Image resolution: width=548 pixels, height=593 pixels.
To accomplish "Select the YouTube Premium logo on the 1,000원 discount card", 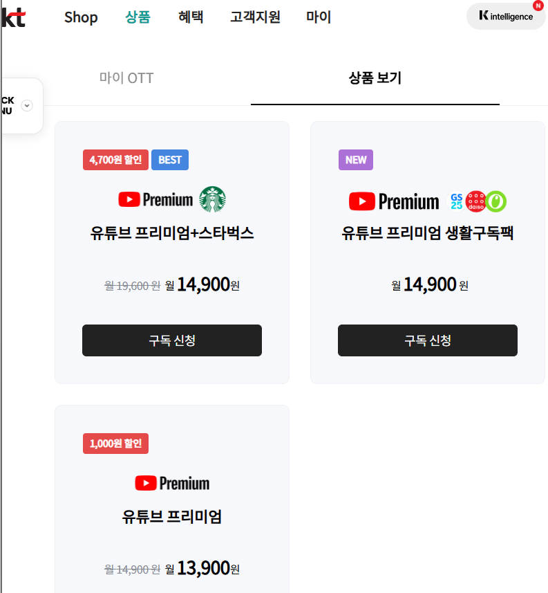I will coord(171,483).
